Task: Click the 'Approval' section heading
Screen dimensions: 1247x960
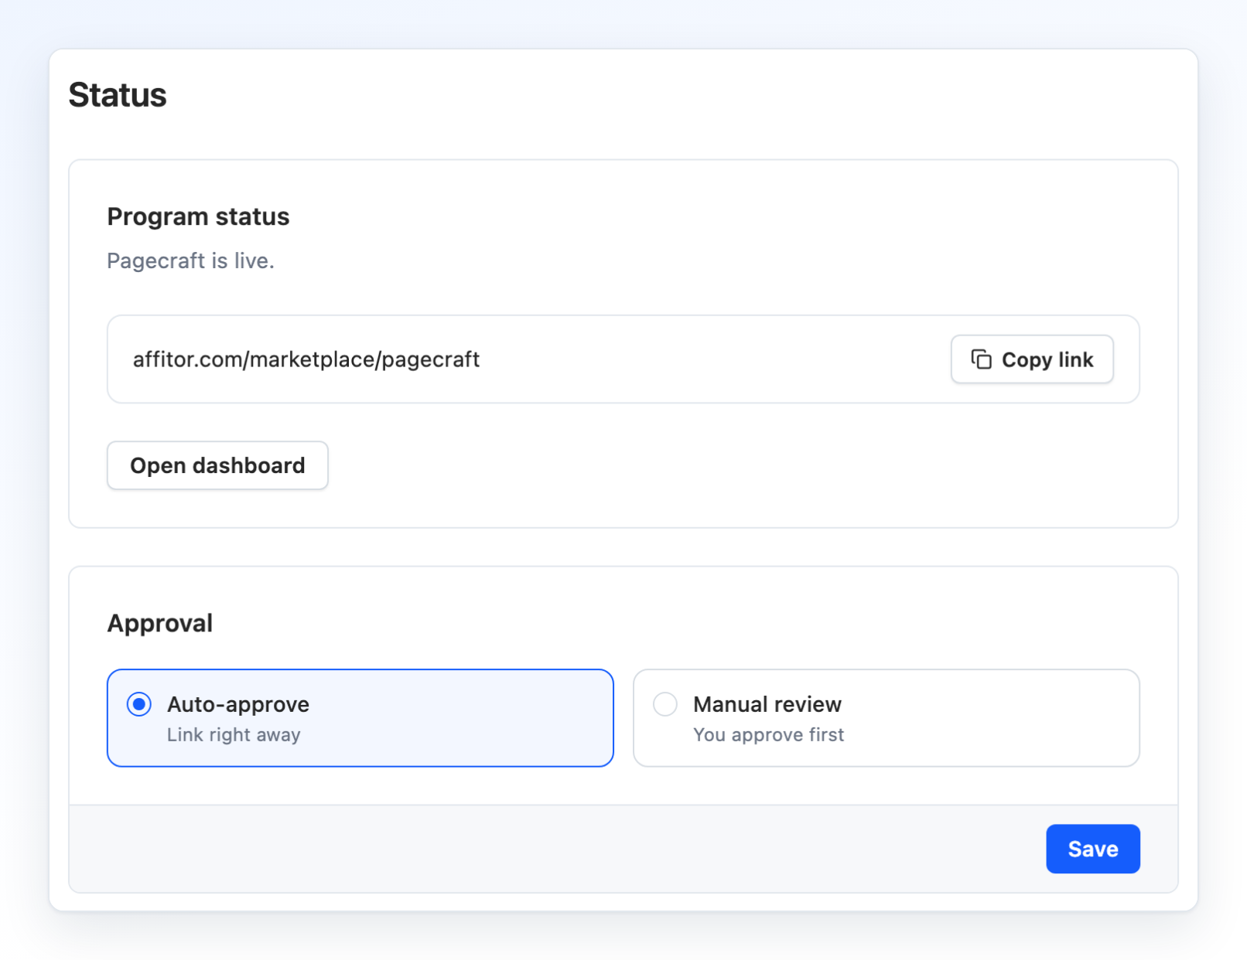Action: 160,624
